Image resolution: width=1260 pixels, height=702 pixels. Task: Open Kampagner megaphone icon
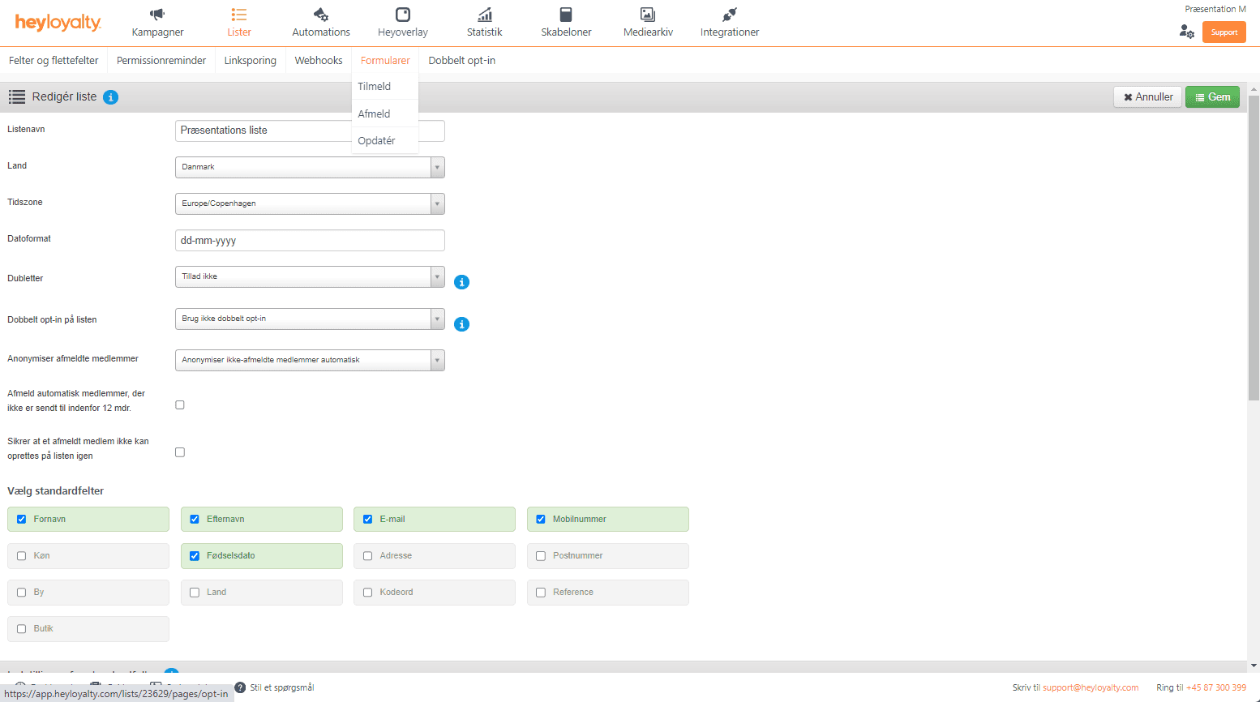(157, 15)
